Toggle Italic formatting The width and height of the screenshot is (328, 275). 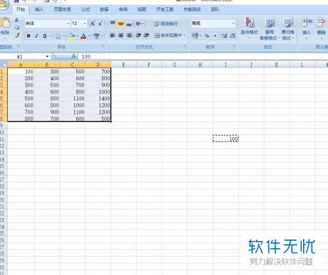pos(37,36)
